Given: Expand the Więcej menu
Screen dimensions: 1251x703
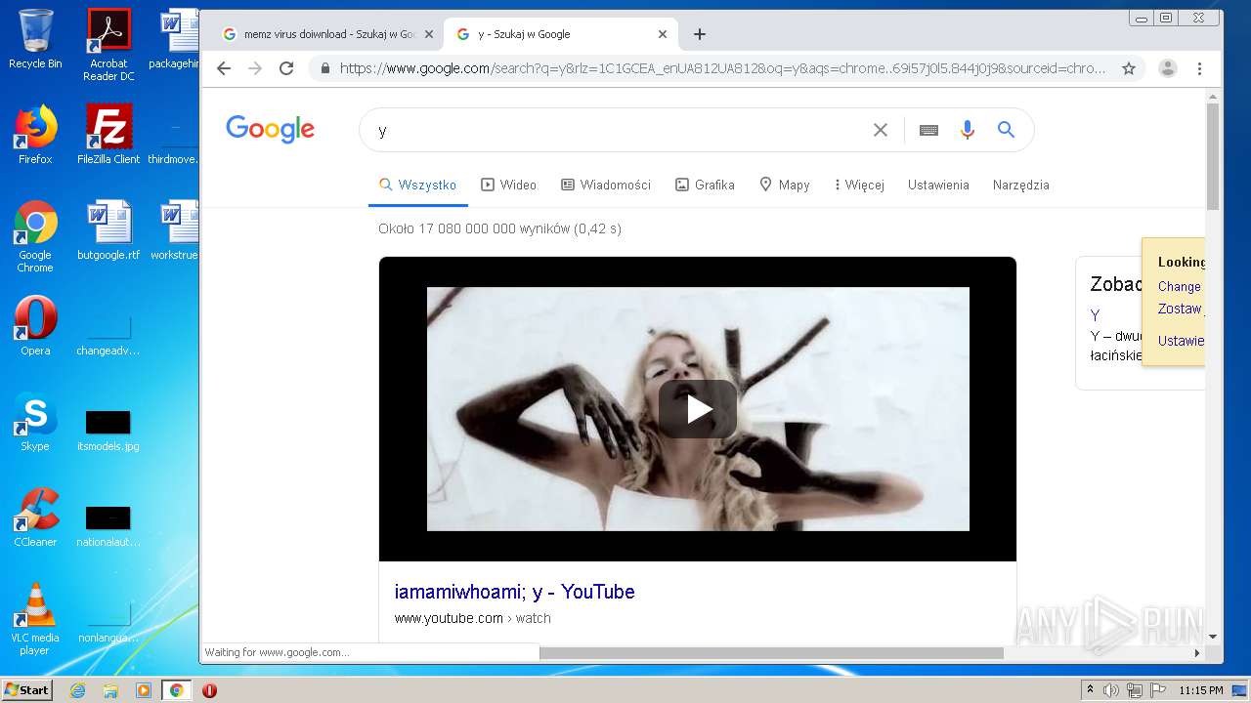Looking at the screenshot, I should 859,185.
